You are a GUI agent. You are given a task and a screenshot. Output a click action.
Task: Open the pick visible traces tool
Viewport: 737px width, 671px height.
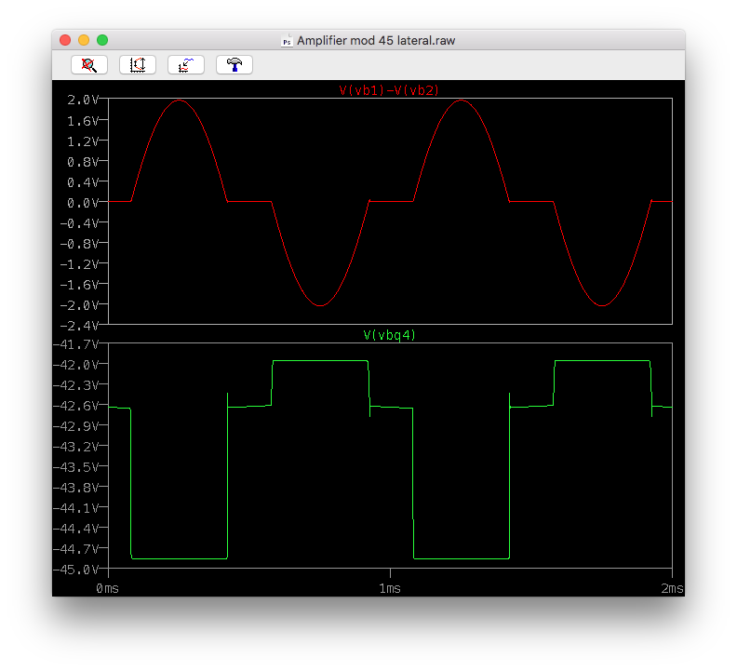(186, 65)
